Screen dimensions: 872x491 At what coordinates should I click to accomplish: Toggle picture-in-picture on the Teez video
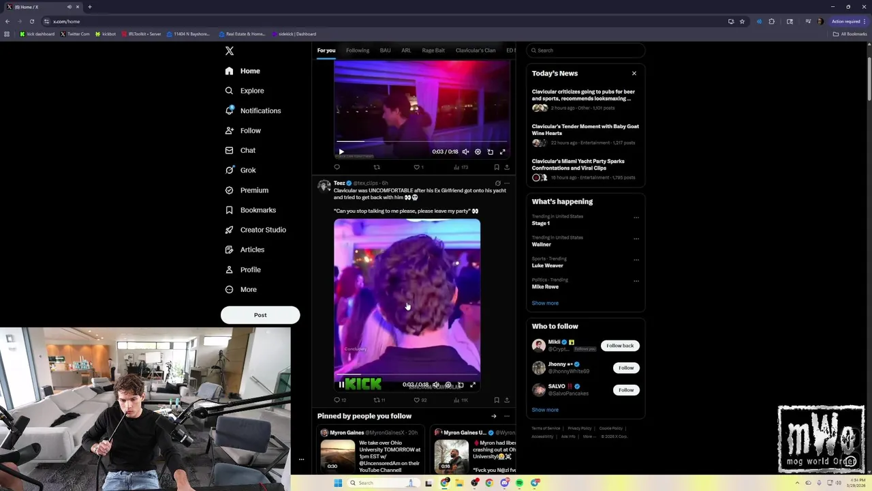tap(461, 385)
